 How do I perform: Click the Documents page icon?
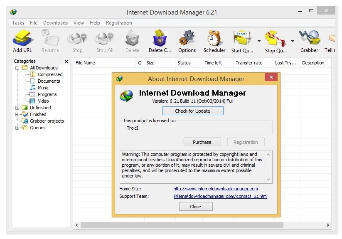pos(33,81)
